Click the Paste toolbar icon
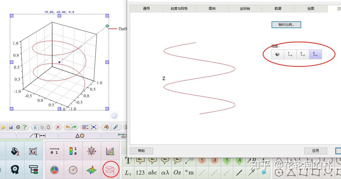The image size is (341, 179). click(x=48, y=127)
